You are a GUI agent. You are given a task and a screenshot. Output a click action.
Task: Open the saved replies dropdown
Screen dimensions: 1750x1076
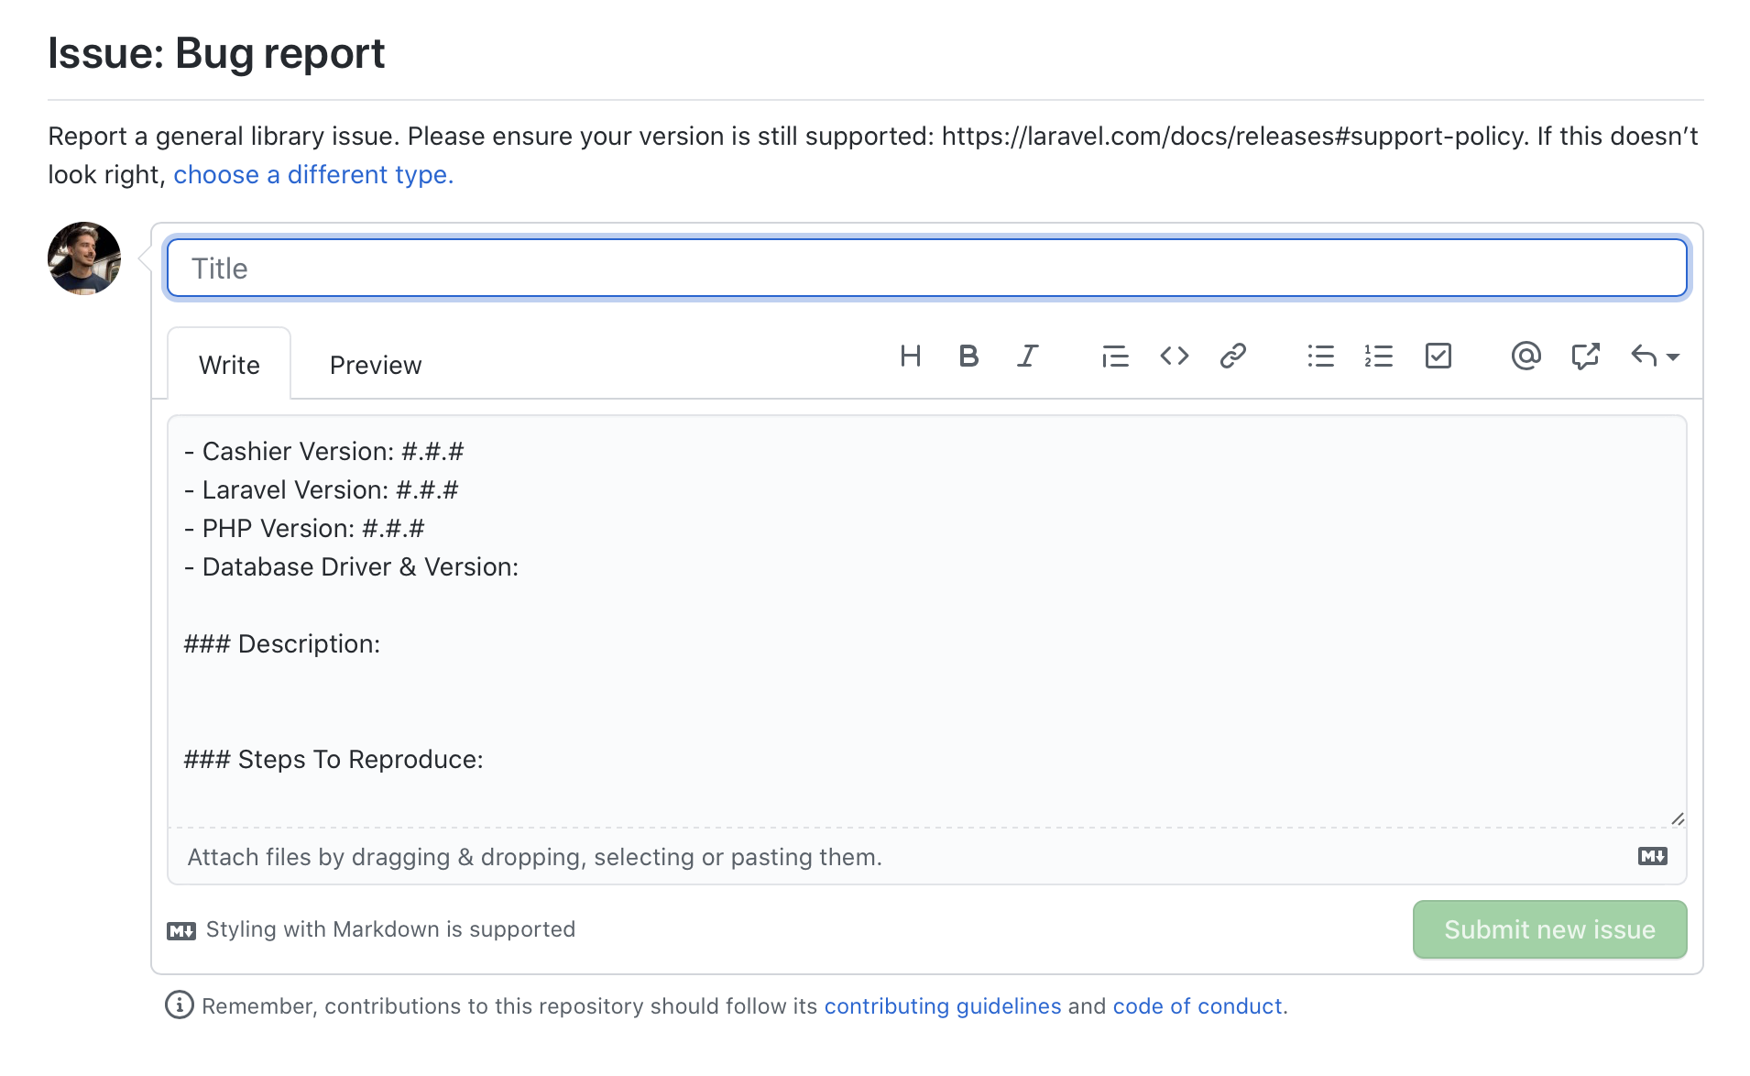click(x=1653, y=357)
